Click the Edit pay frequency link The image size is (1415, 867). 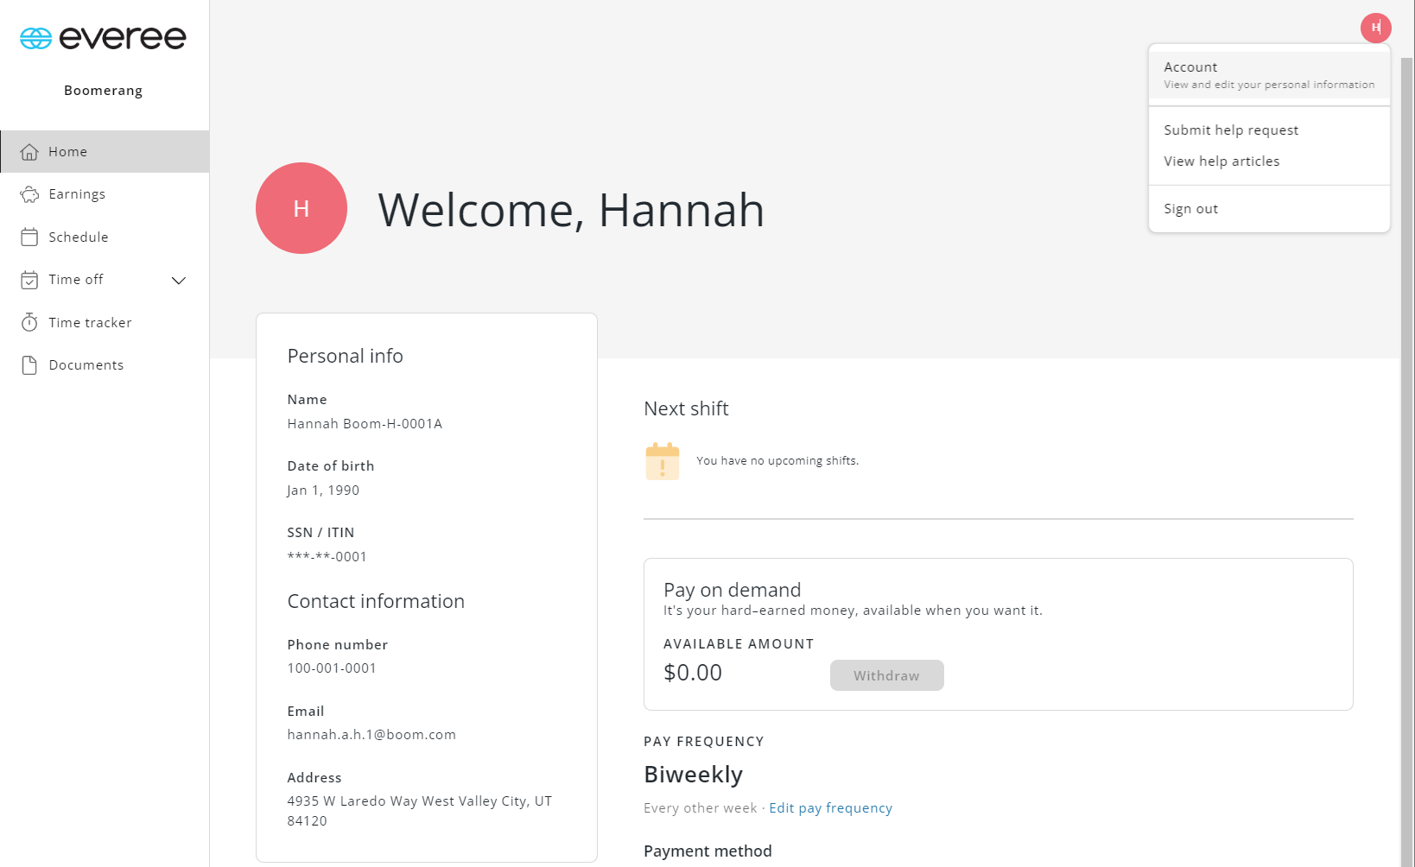[830, 808]
